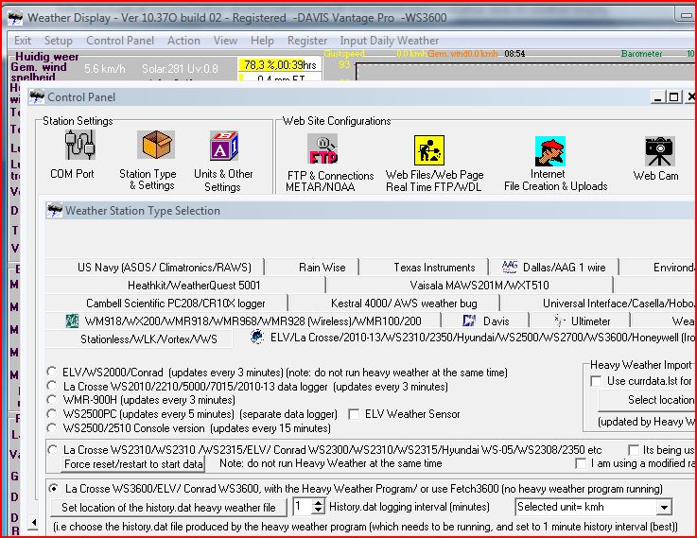The width and height of the screenshot is (697, 538).
Task: Open the Setup menu
Action: coord(59,41)
